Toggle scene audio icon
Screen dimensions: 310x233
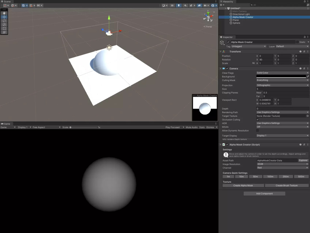click(x=185, y=6)
